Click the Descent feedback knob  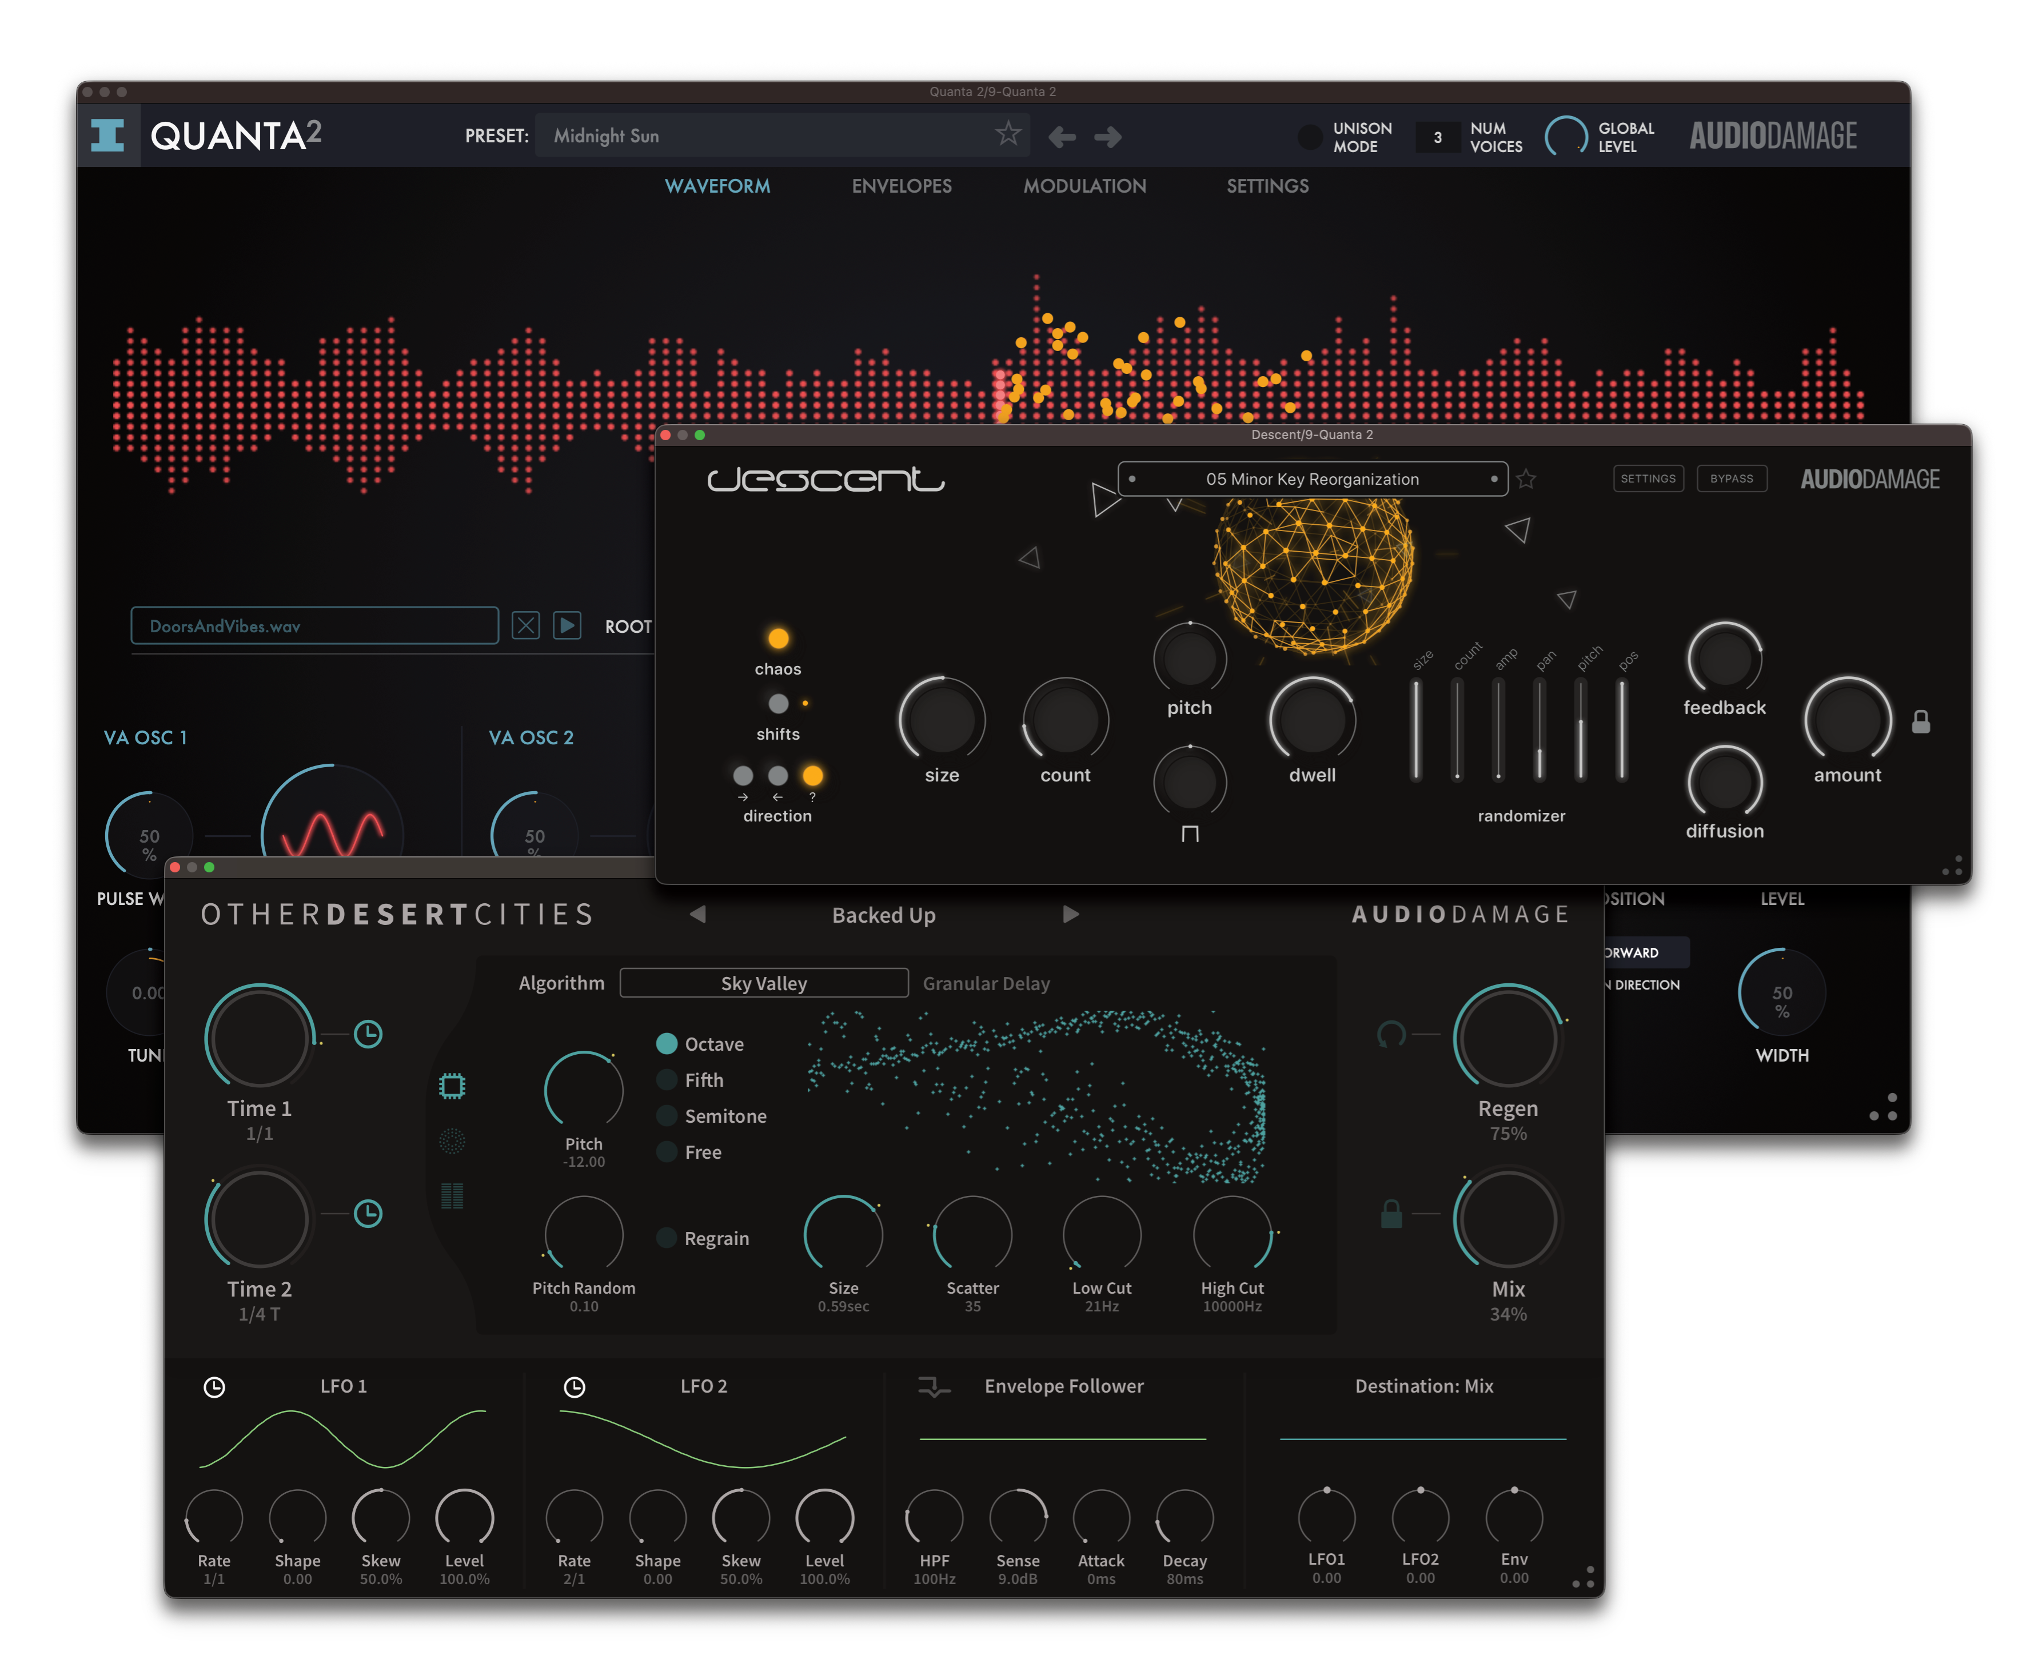pyautogui.click(x=1724, y=659)
